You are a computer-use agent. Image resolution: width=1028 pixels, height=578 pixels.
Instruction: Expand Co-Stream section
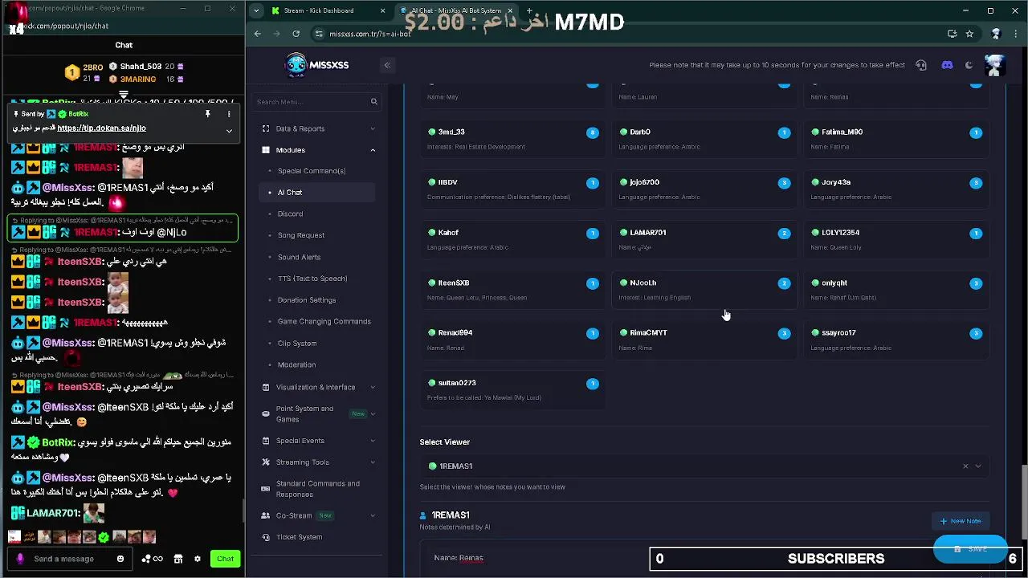318,515
